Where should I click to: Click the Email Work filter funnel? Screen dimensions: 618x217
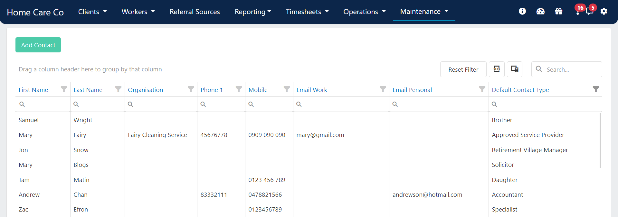(x=383, y=89)
